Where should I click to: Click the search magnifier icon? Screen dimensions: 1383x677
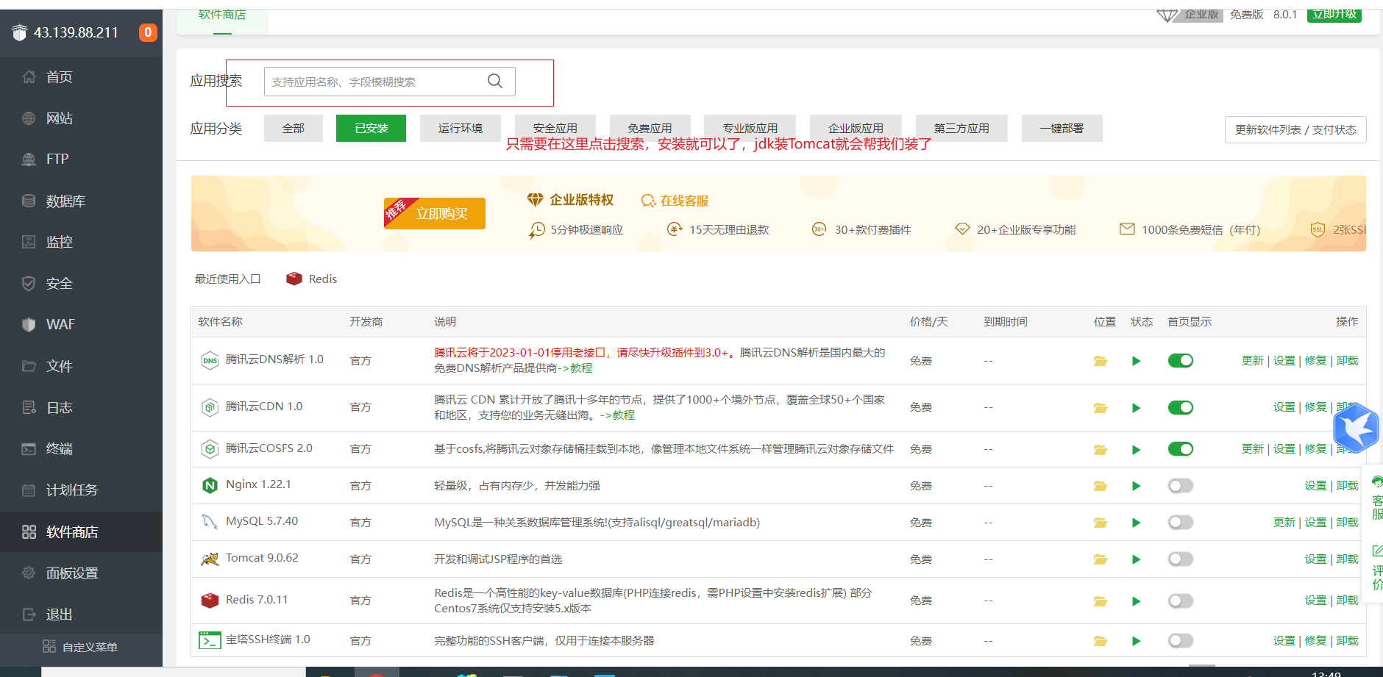[495, 81]
